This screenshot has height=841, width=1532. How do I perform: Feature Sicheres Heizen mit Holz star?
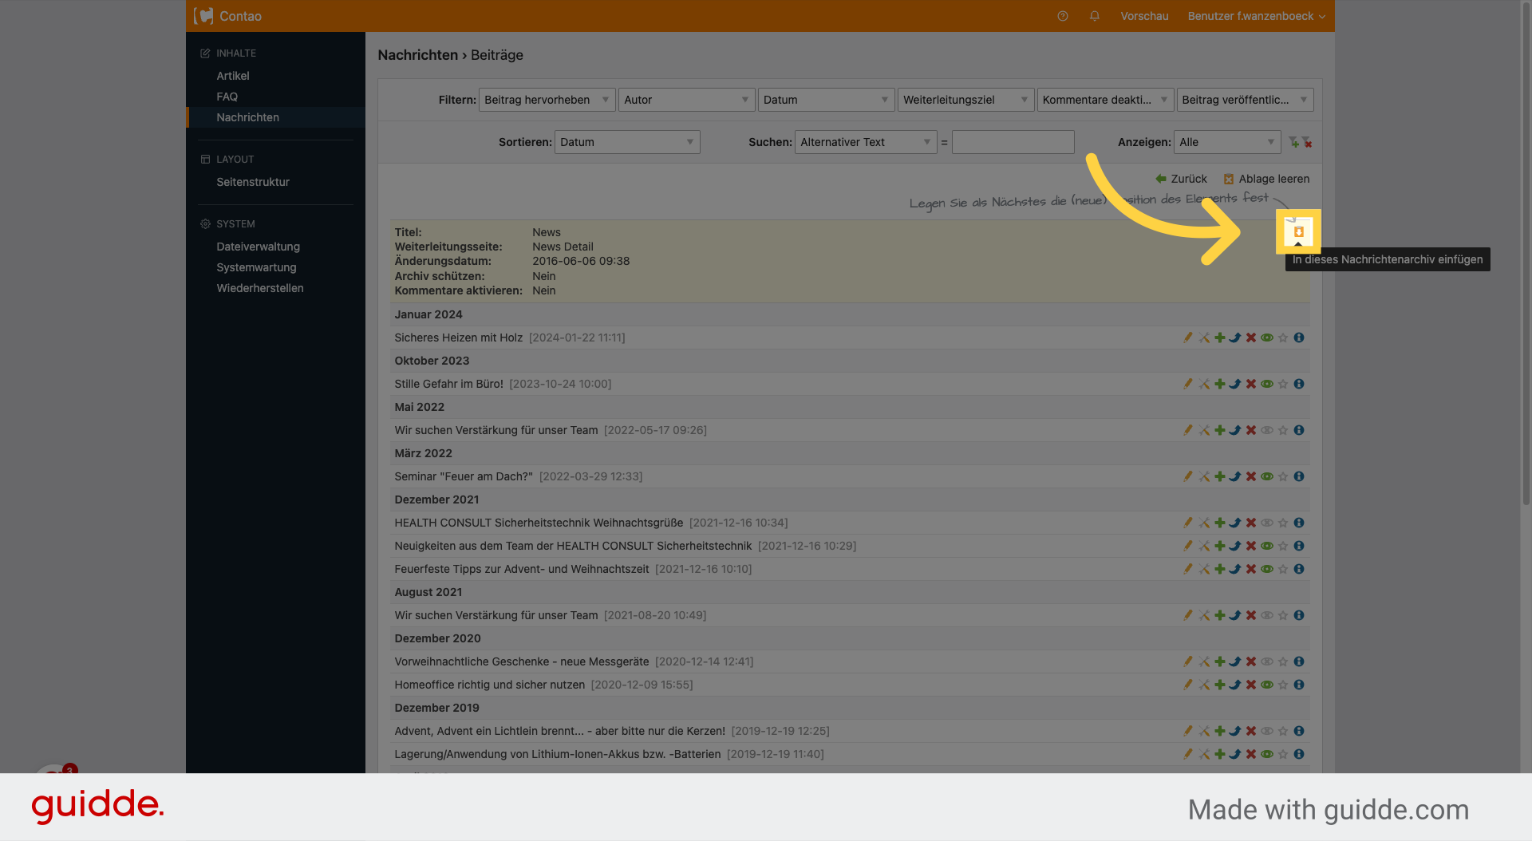point(1283,338)
